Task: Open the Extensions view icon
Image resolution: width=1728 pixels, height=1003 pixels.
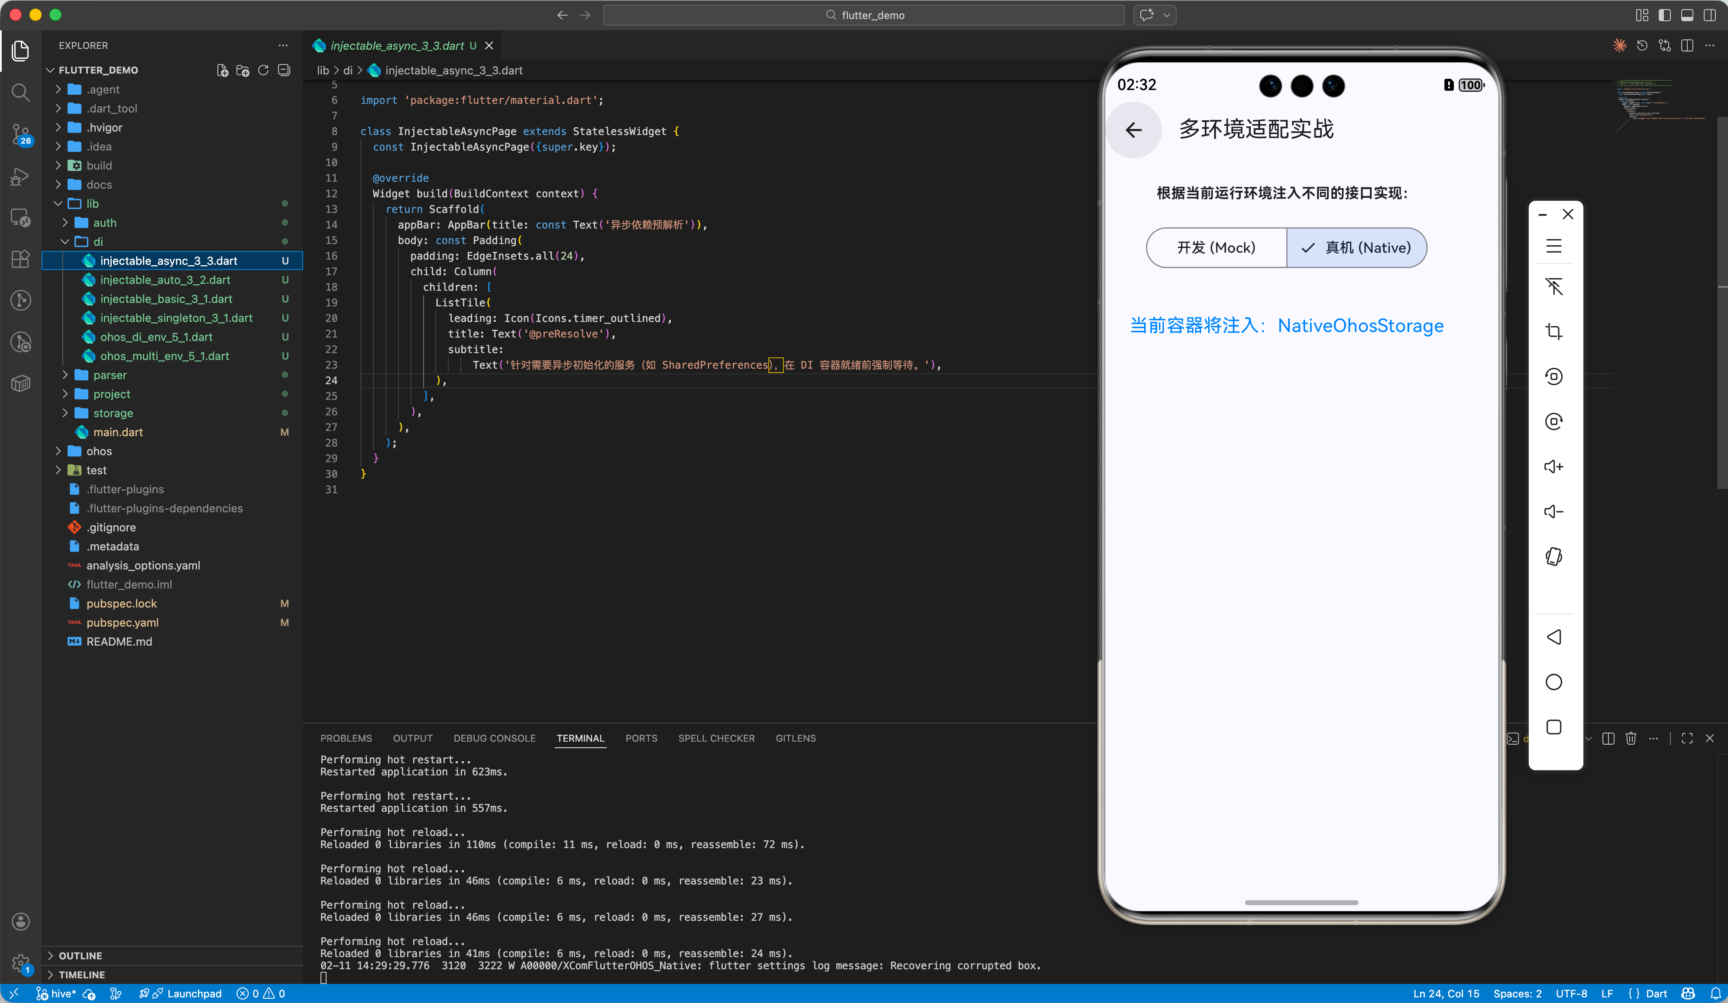Action: (x=21, y=258)
